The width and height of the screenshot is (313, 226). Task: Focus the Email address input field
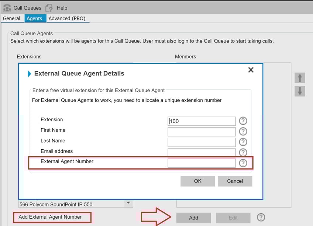coord(202,152)
